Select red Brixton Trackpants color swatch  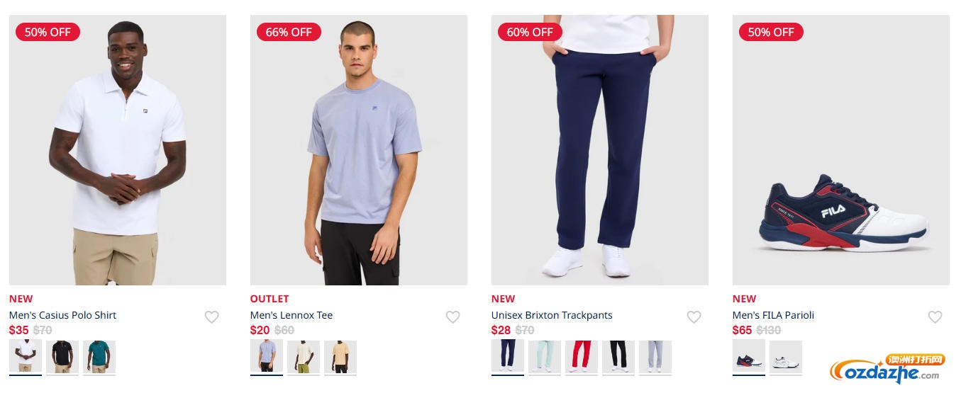tap(582, 357)
